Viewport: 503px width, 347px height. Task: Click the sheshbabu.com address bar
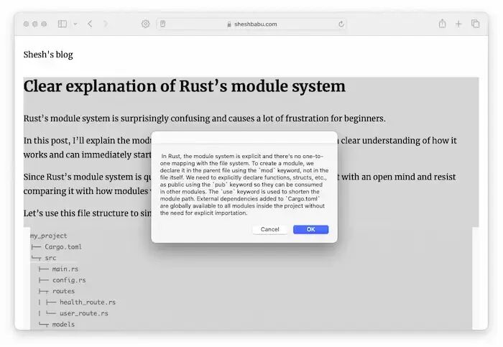[251, 24]
